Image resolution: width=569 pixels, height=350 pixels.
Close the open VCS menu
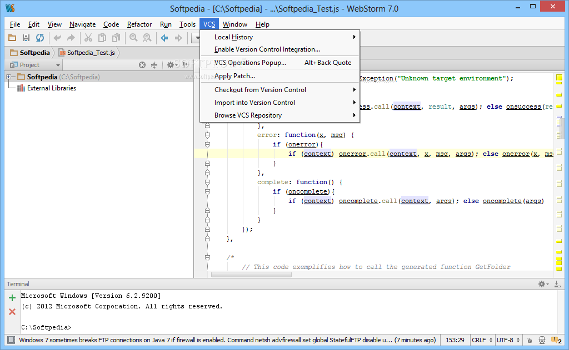pos(209,24)
